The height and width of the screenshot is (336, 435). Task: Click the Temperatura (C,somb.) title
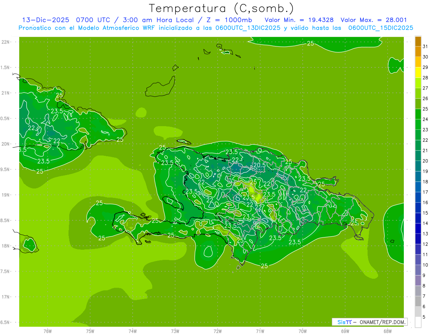point(221,8)
